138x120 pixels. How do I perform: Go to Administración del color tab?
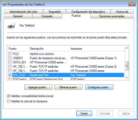pos(23,12)
